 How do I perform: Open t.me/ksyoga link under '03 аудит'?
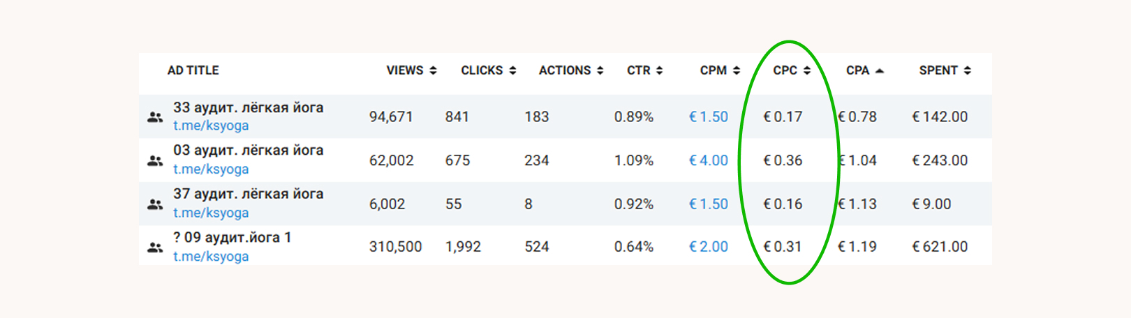tap(211, 169)
